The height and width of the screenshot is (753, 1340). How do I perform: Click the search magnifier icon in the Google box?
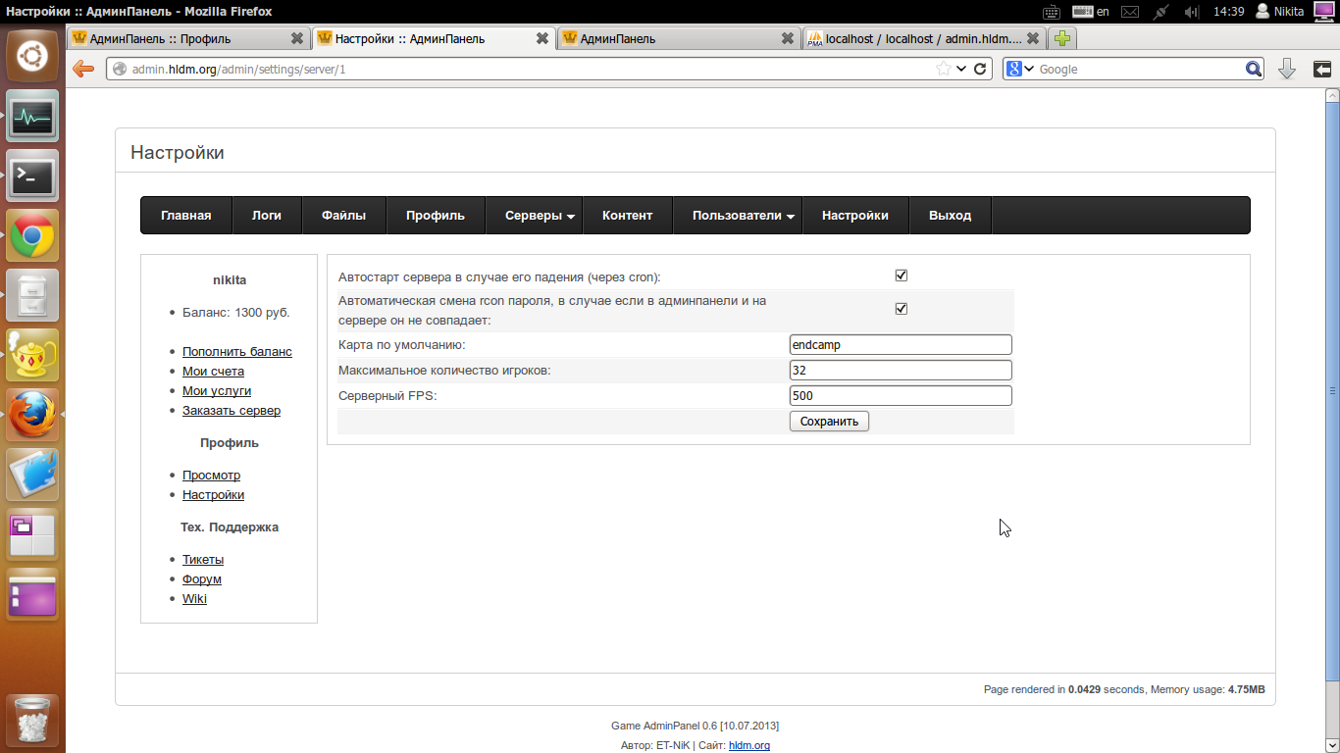1254,69
